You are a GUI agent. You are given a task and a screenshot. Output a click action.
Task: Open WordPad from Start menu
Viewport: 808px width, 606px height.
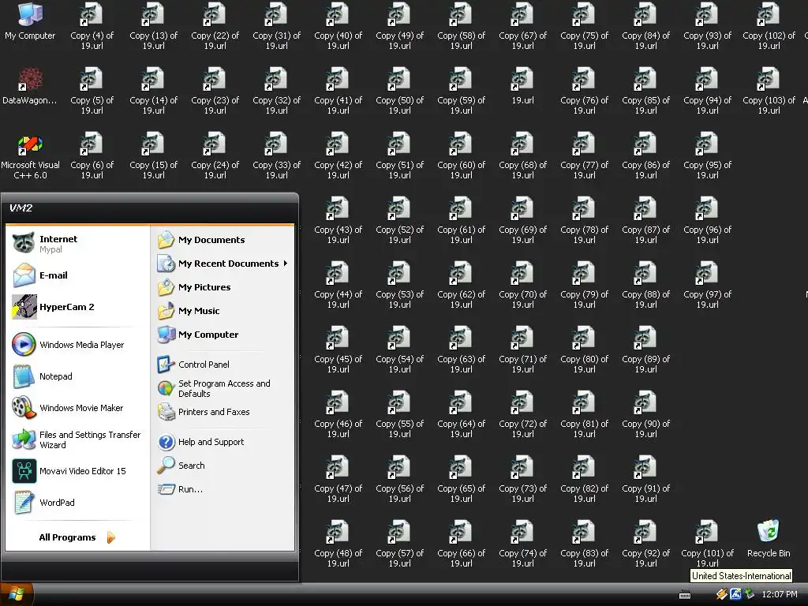tap(77, 503)
